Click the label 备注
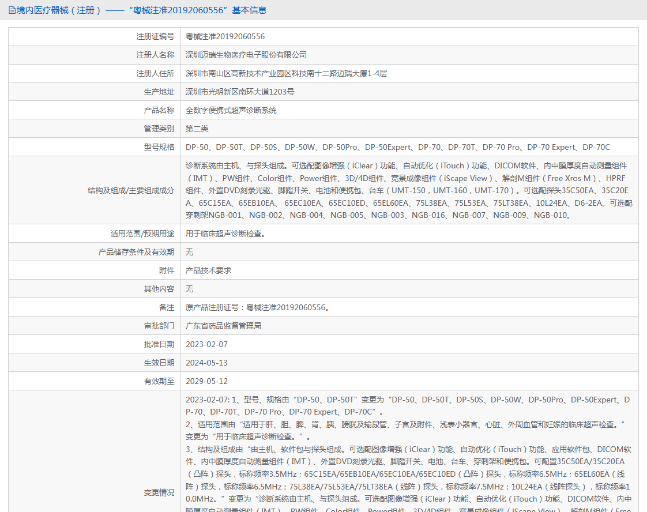The image size is (647, 512). (167, 308)
